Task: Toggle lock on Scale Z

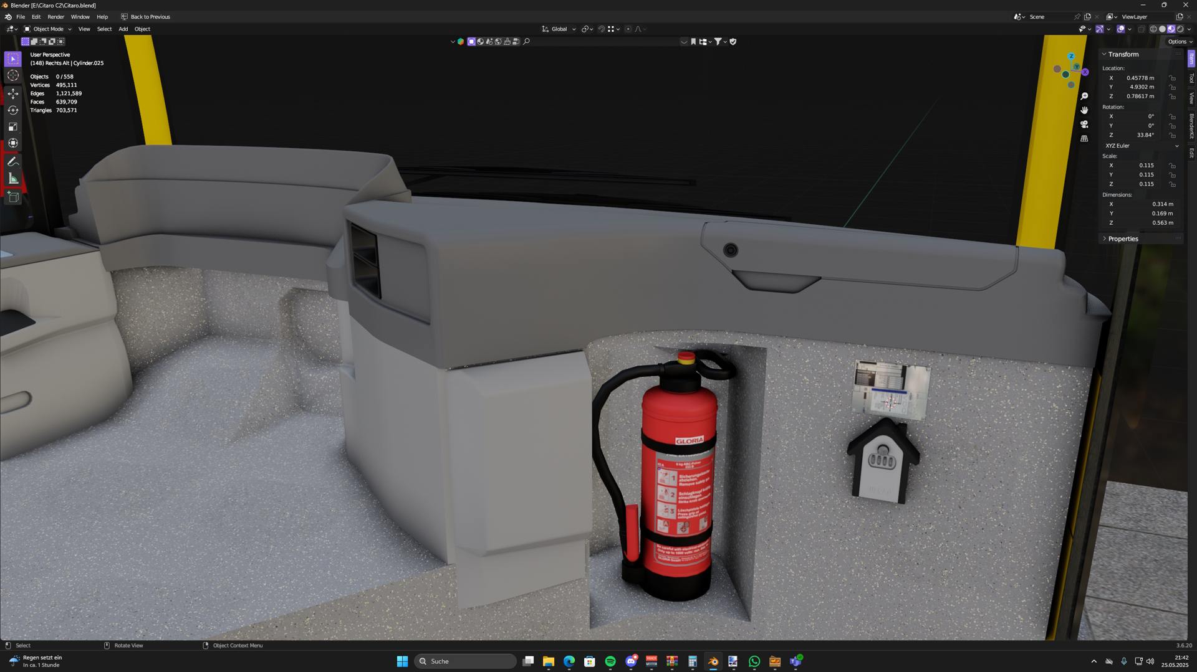Action: (x=1173, y=184)
